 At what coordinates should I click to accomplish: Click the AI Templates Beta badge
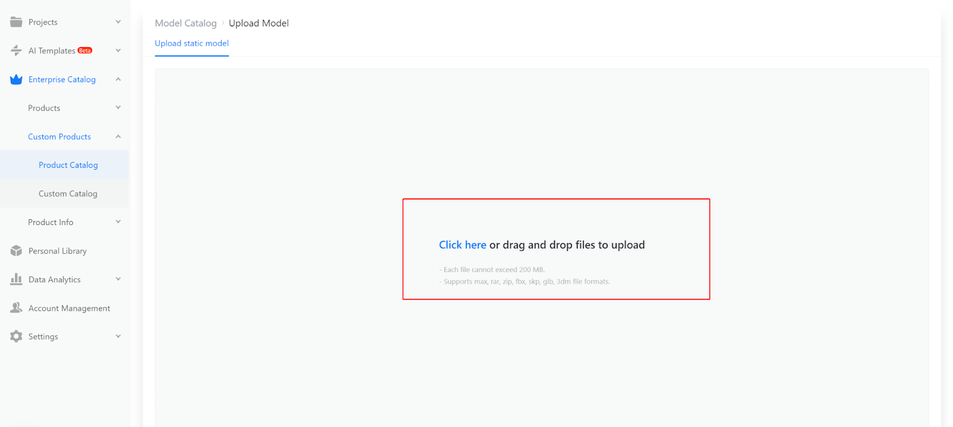click(85, 51)
